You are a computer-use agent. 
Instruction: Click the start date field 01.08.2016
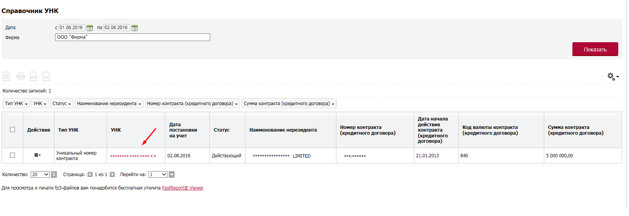click(72, 28)
